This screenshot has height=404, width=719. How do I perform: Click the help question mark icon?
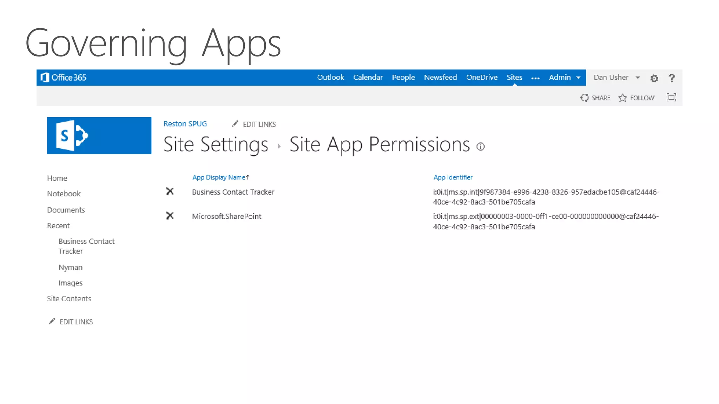671,78
